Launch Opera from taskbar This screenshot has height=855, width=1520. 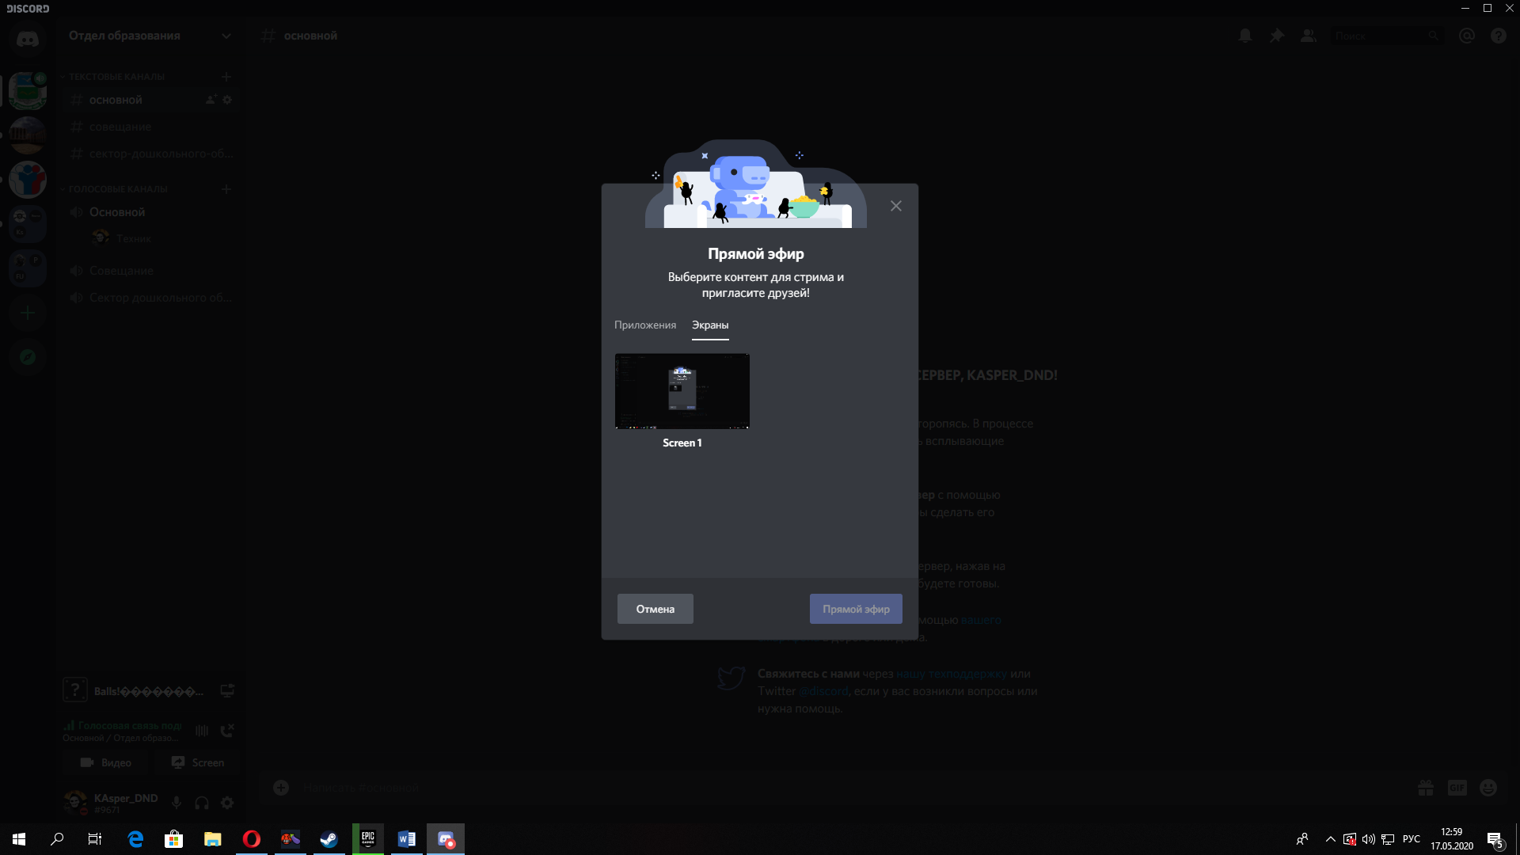click(252, 839)
